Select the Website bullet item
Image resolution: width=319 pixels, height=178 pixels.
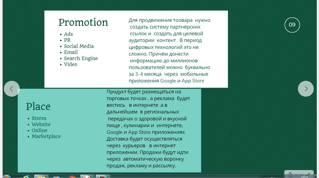[x=41, y=124]
